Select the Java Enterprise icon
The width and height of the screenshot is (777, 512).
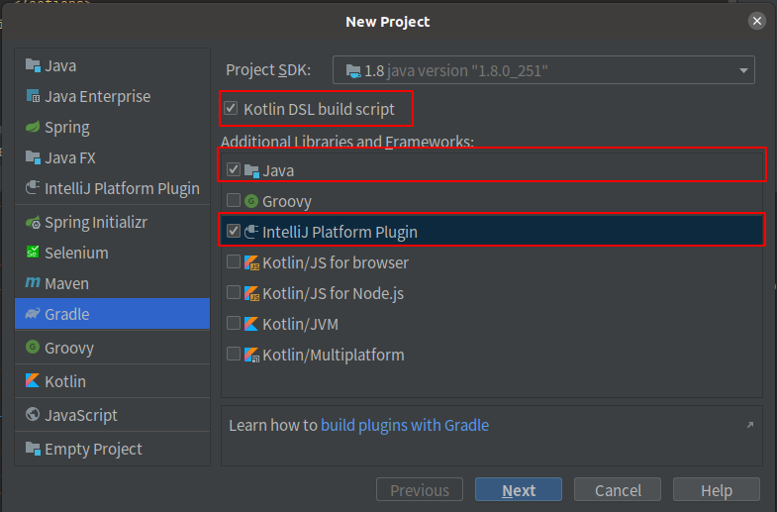[x=33, y=96]
